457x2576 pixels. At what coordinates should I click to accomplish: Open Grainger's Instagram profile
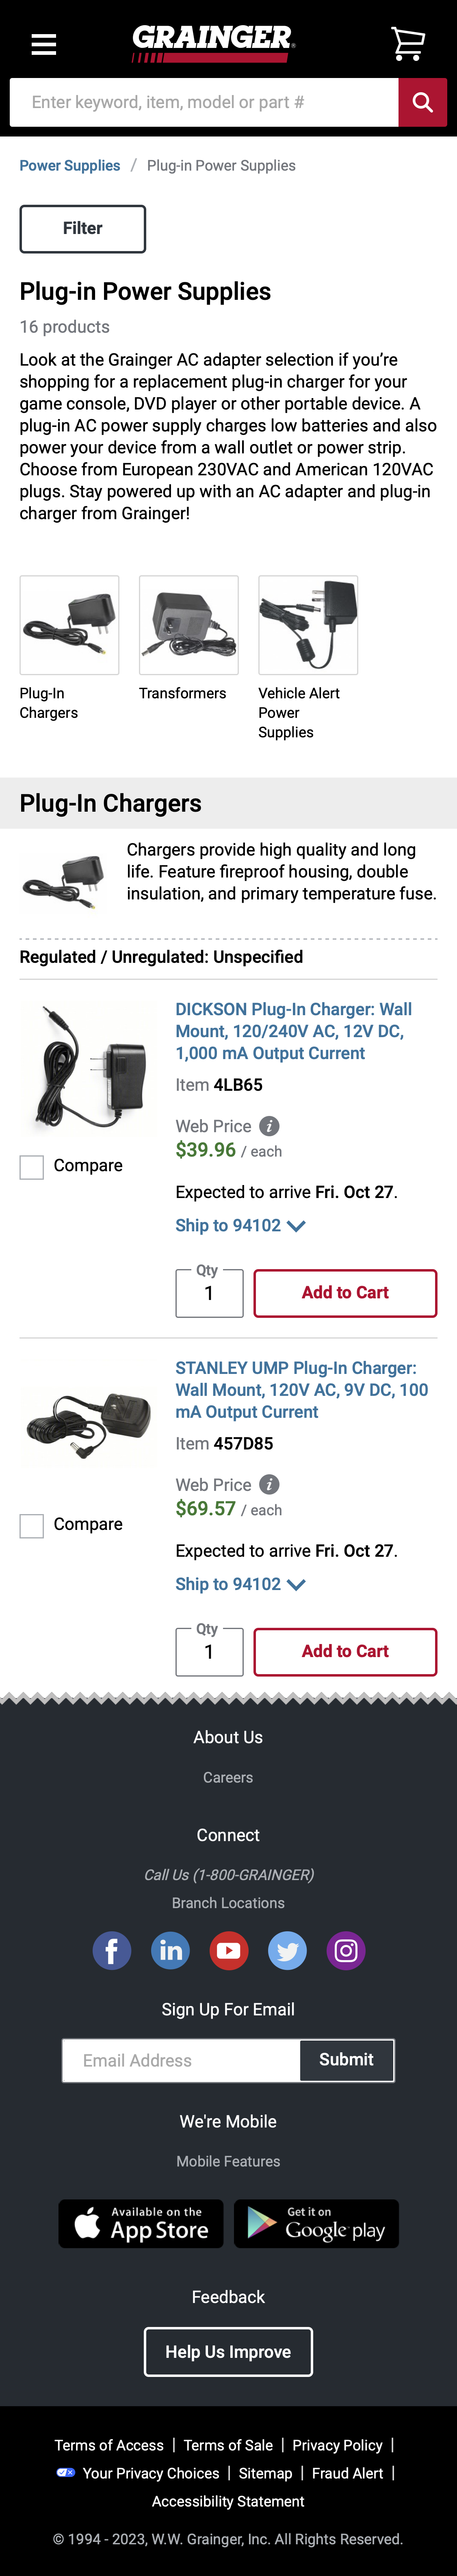point(346,1950)
